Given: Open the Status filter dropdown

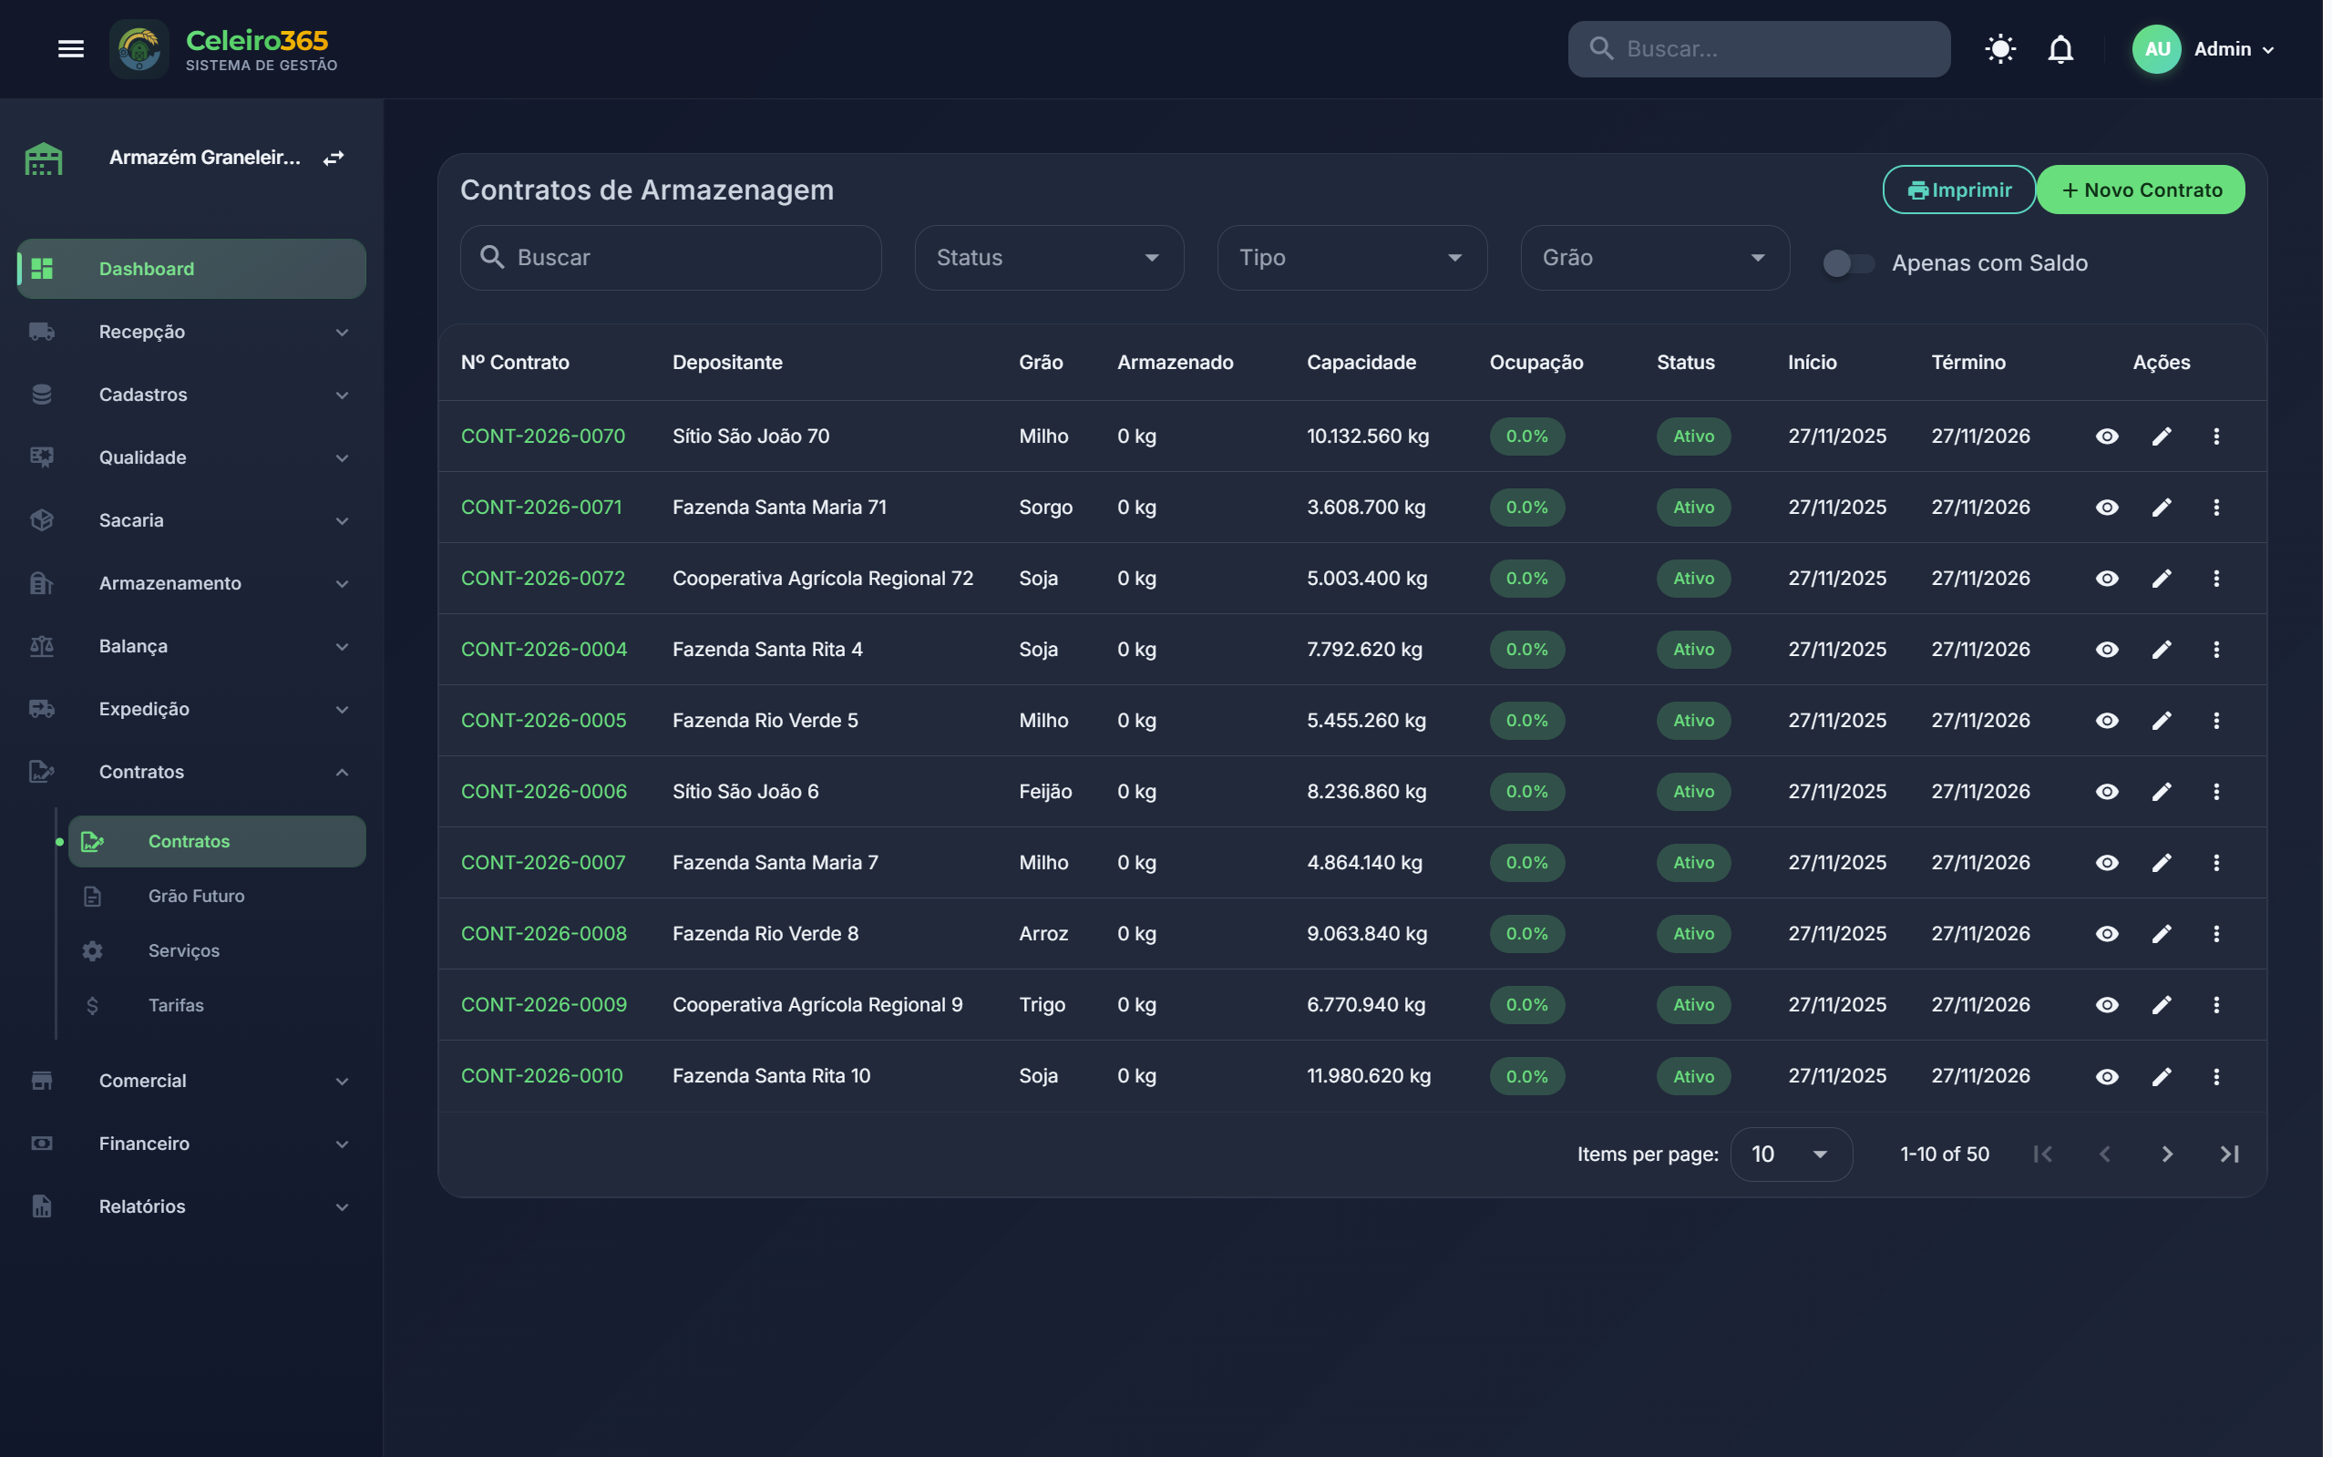Looking at the screenshot, I should pyautogui.click(x=1048, y=258).
